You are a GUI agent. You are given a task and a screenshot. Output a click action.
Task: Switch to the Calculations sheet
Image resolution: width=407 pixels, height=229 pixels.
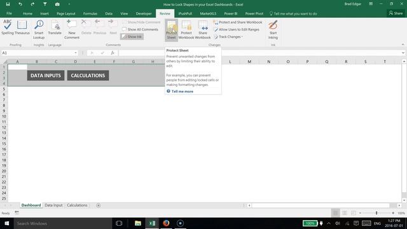77,205
